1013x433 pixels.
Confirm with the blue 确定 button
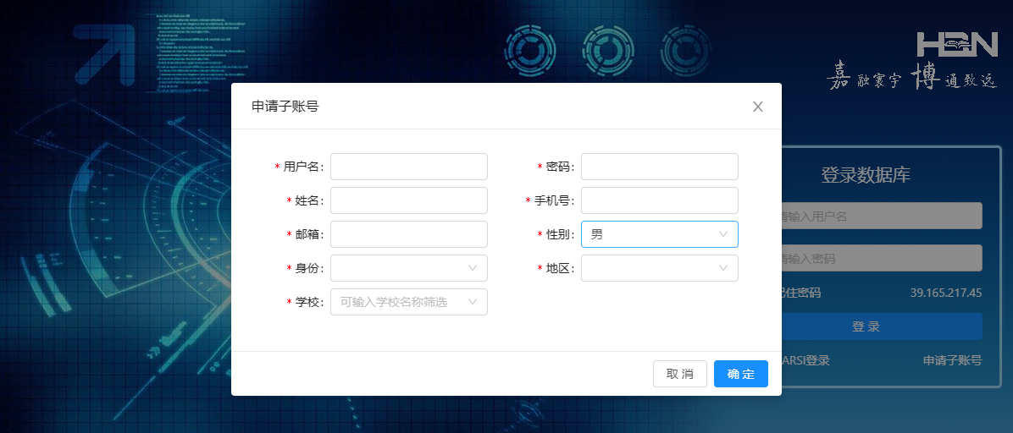pos(740,374)
